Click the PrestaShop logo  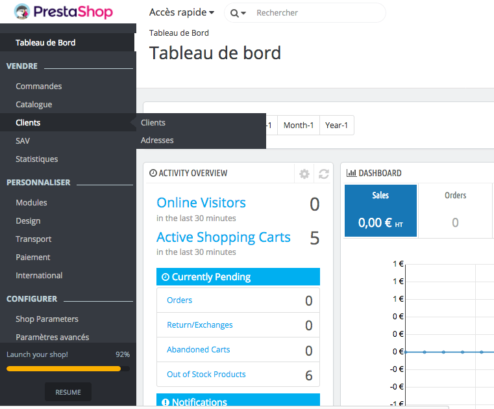pos(64,12)
